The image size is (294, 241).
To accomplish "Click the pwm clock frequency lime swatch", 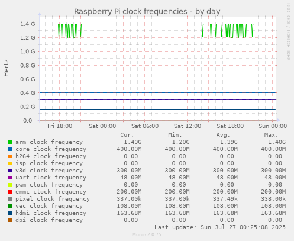I will click(x=10, y=185).
